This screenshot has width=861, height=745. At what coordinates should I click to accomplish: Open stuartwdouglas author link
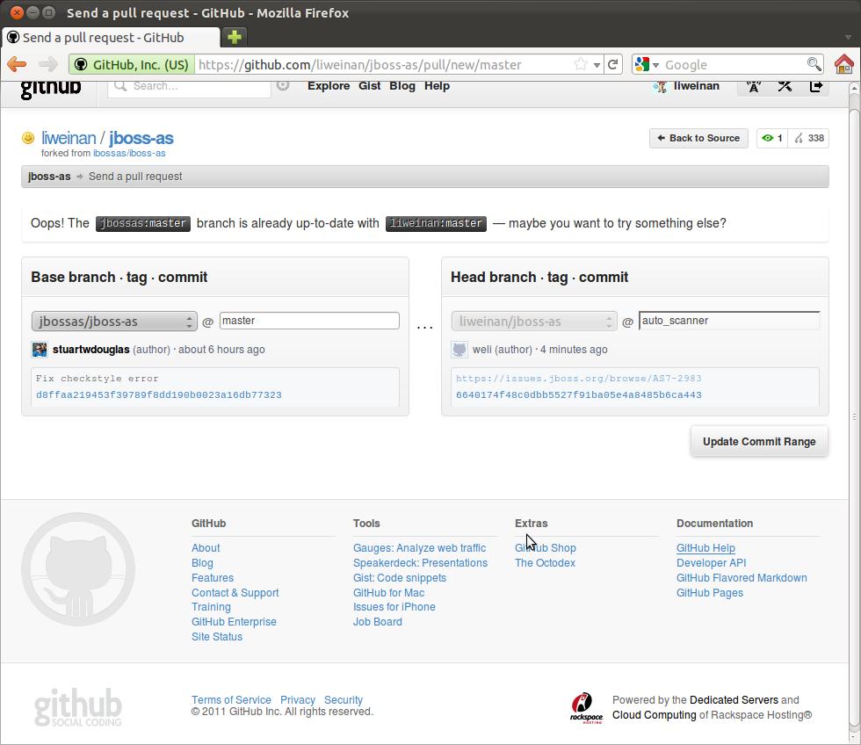pyautogui.click(x=91, y=349)
